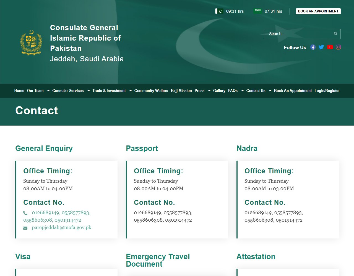The height and width of the screenshot is (276, 354).
Task: Expand the Press dropdown arrow
Action: pos(209,91)
